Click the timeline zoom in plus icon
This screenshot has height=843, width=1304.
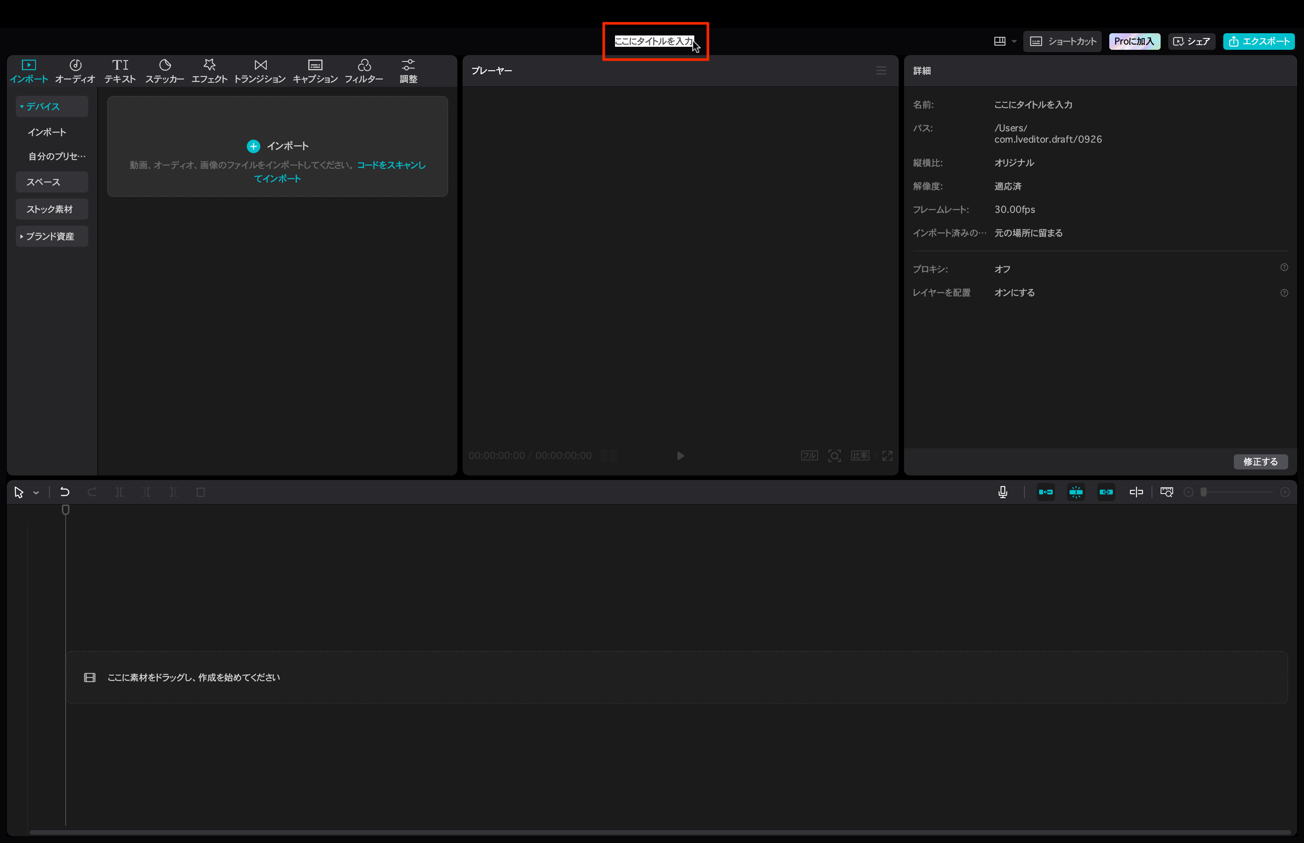(x=1286, y=492)
